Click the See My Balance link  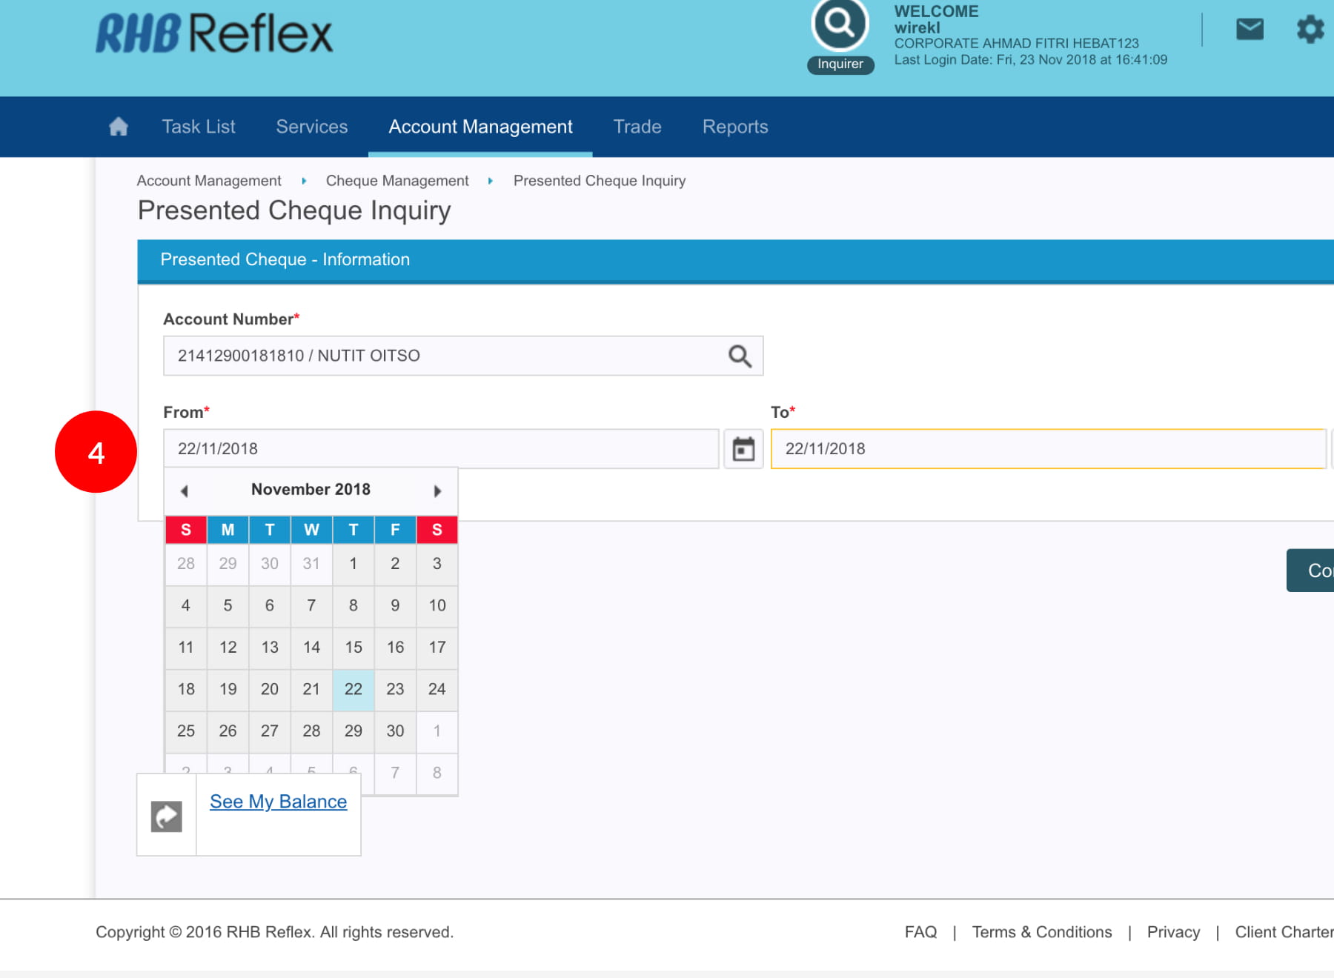278,802
